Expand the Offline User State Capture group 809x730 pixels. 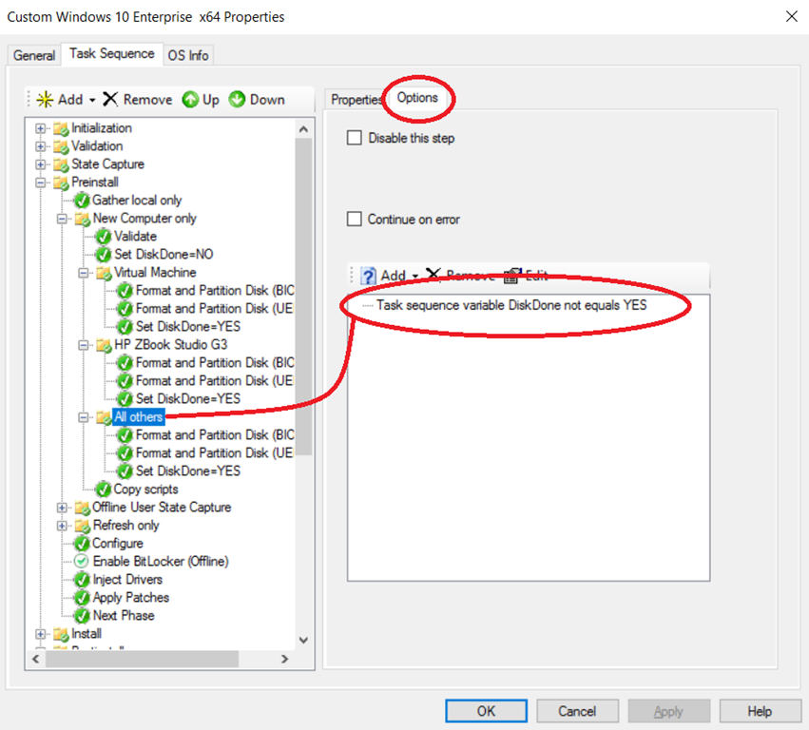(x=63, y=508)
